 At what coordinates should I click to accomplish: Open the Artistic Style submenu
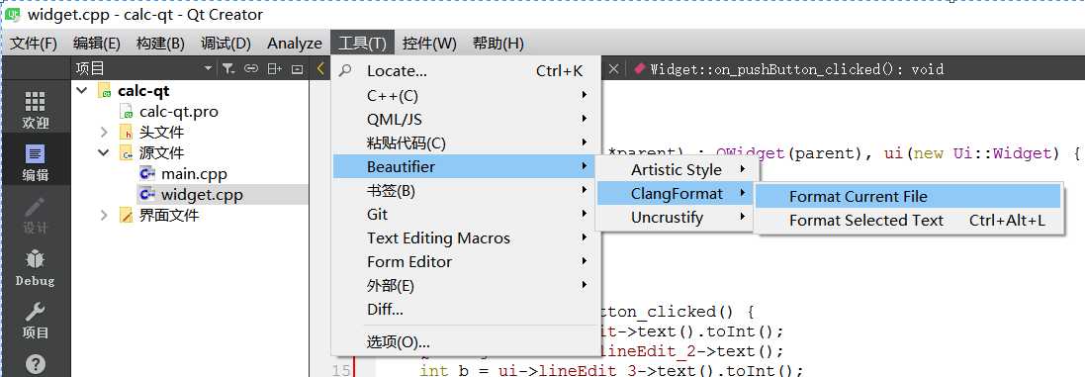[675, 169]
